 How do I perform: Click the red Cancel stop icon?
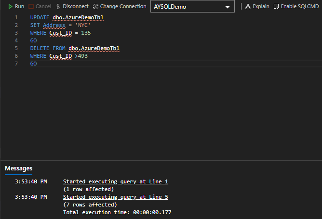tap(31, 7)
